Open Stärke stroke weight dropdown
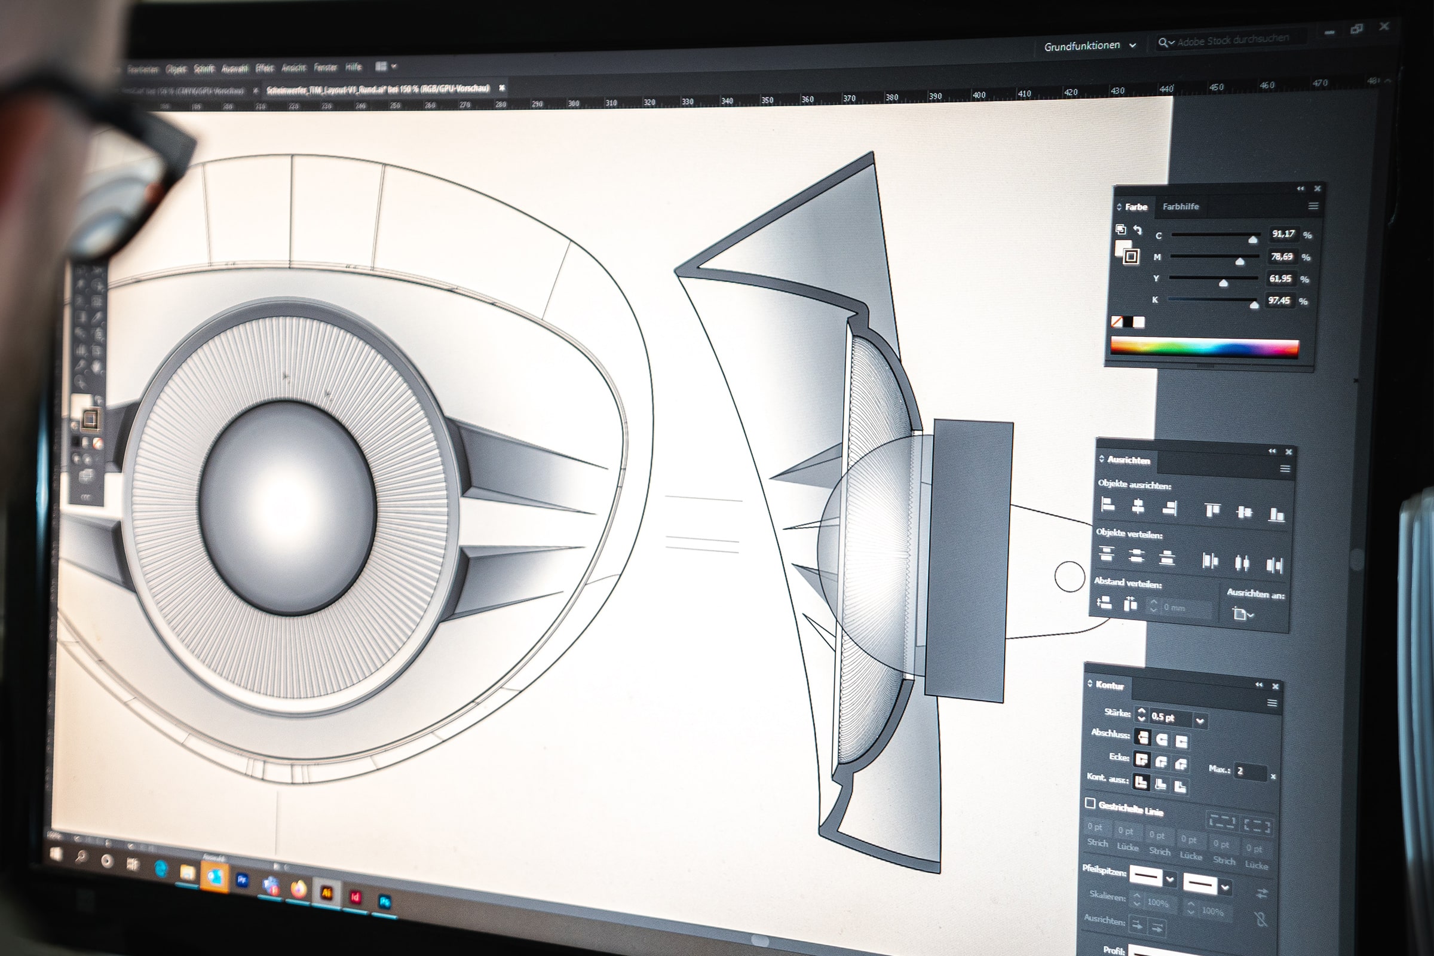The image size is (1434, 956). coord(1200,721)
